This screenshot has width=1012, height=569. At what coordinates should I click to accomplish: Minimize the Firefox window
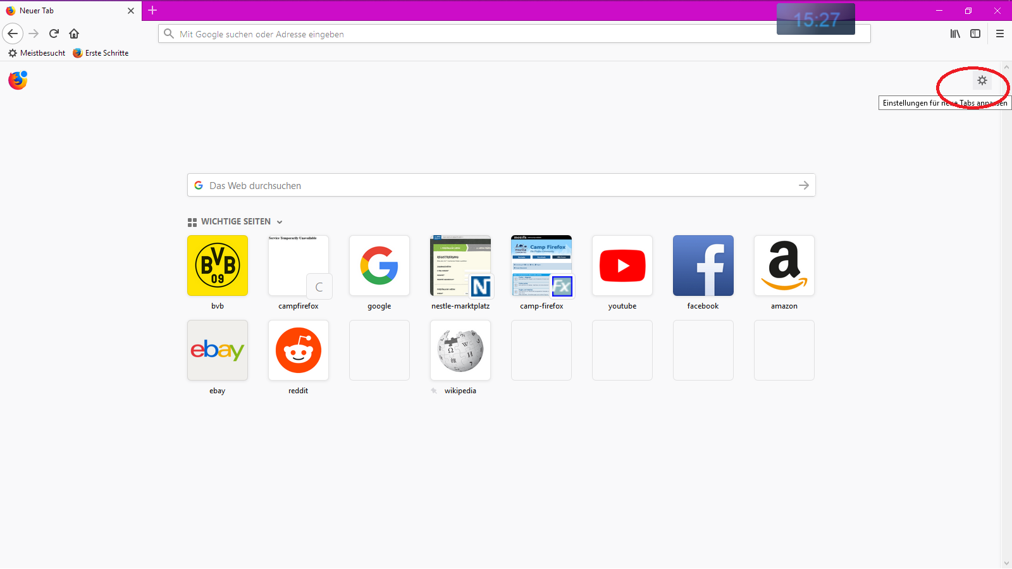coord(939,11)
